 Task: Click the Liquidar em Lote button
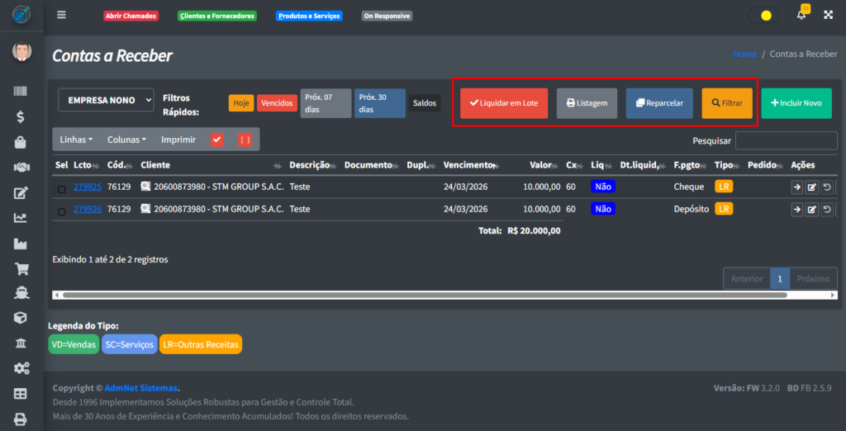[x=504, y=103]
